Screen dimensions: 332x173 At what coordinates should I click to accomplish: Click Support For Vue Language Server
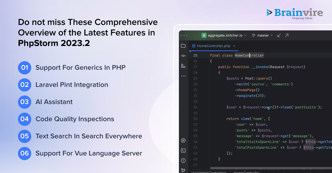click(89, 154)
